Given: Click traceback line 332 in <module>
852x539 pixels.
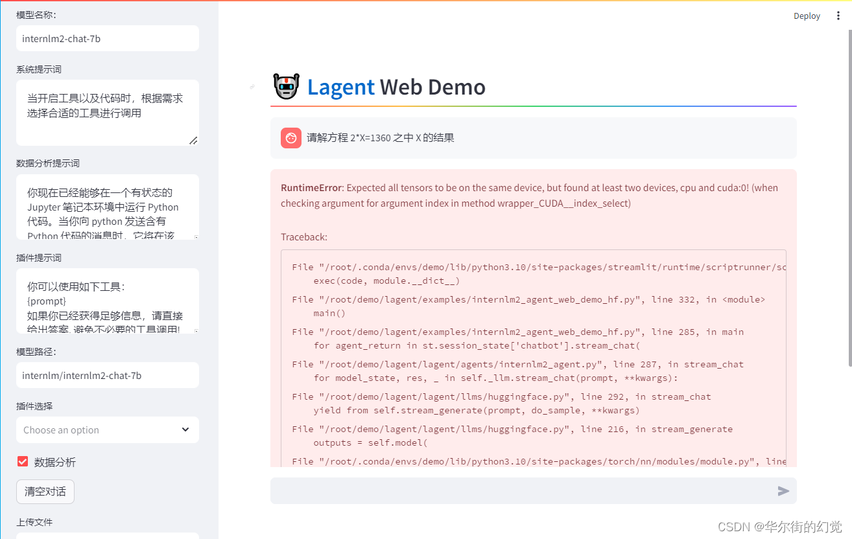Looking at the screenshot, I should tap(528, 299).
